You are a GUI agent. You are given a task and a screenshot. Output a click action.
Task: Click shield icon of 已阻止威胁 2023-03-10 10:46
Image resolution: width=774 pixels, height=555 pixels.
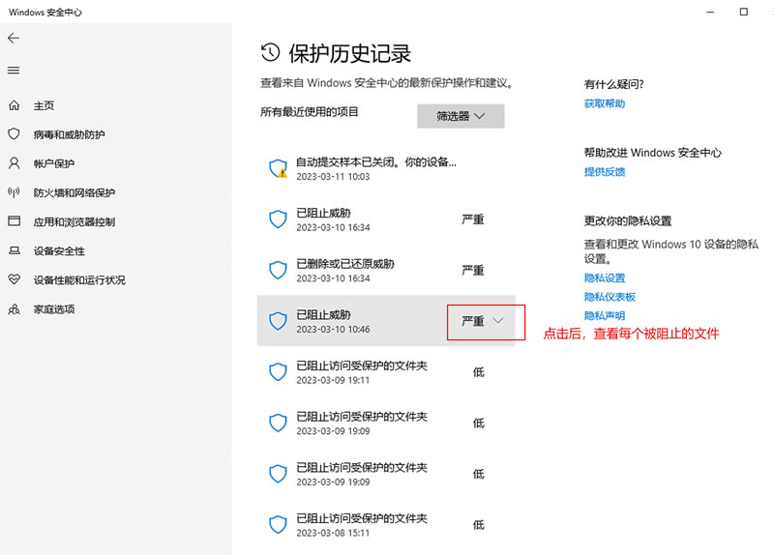[x=278, y=321]
